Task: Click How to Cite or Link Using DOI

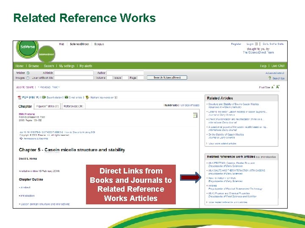Action: coord(80,132)
